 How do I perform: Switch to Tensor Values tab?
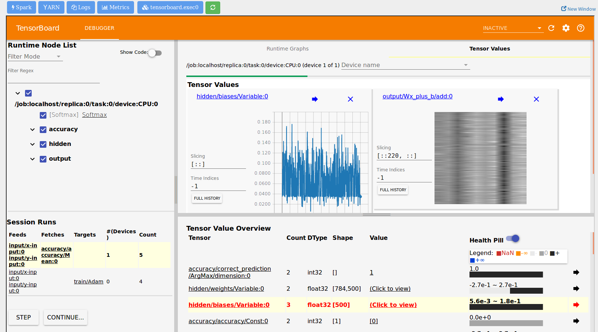coord(489,49)
